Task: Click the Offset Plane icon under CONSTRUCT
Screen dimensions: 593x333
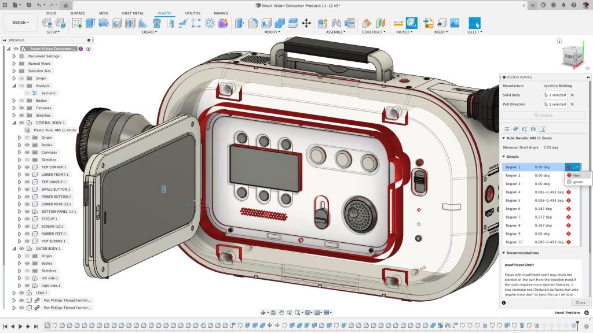Action: click(367, 23)
